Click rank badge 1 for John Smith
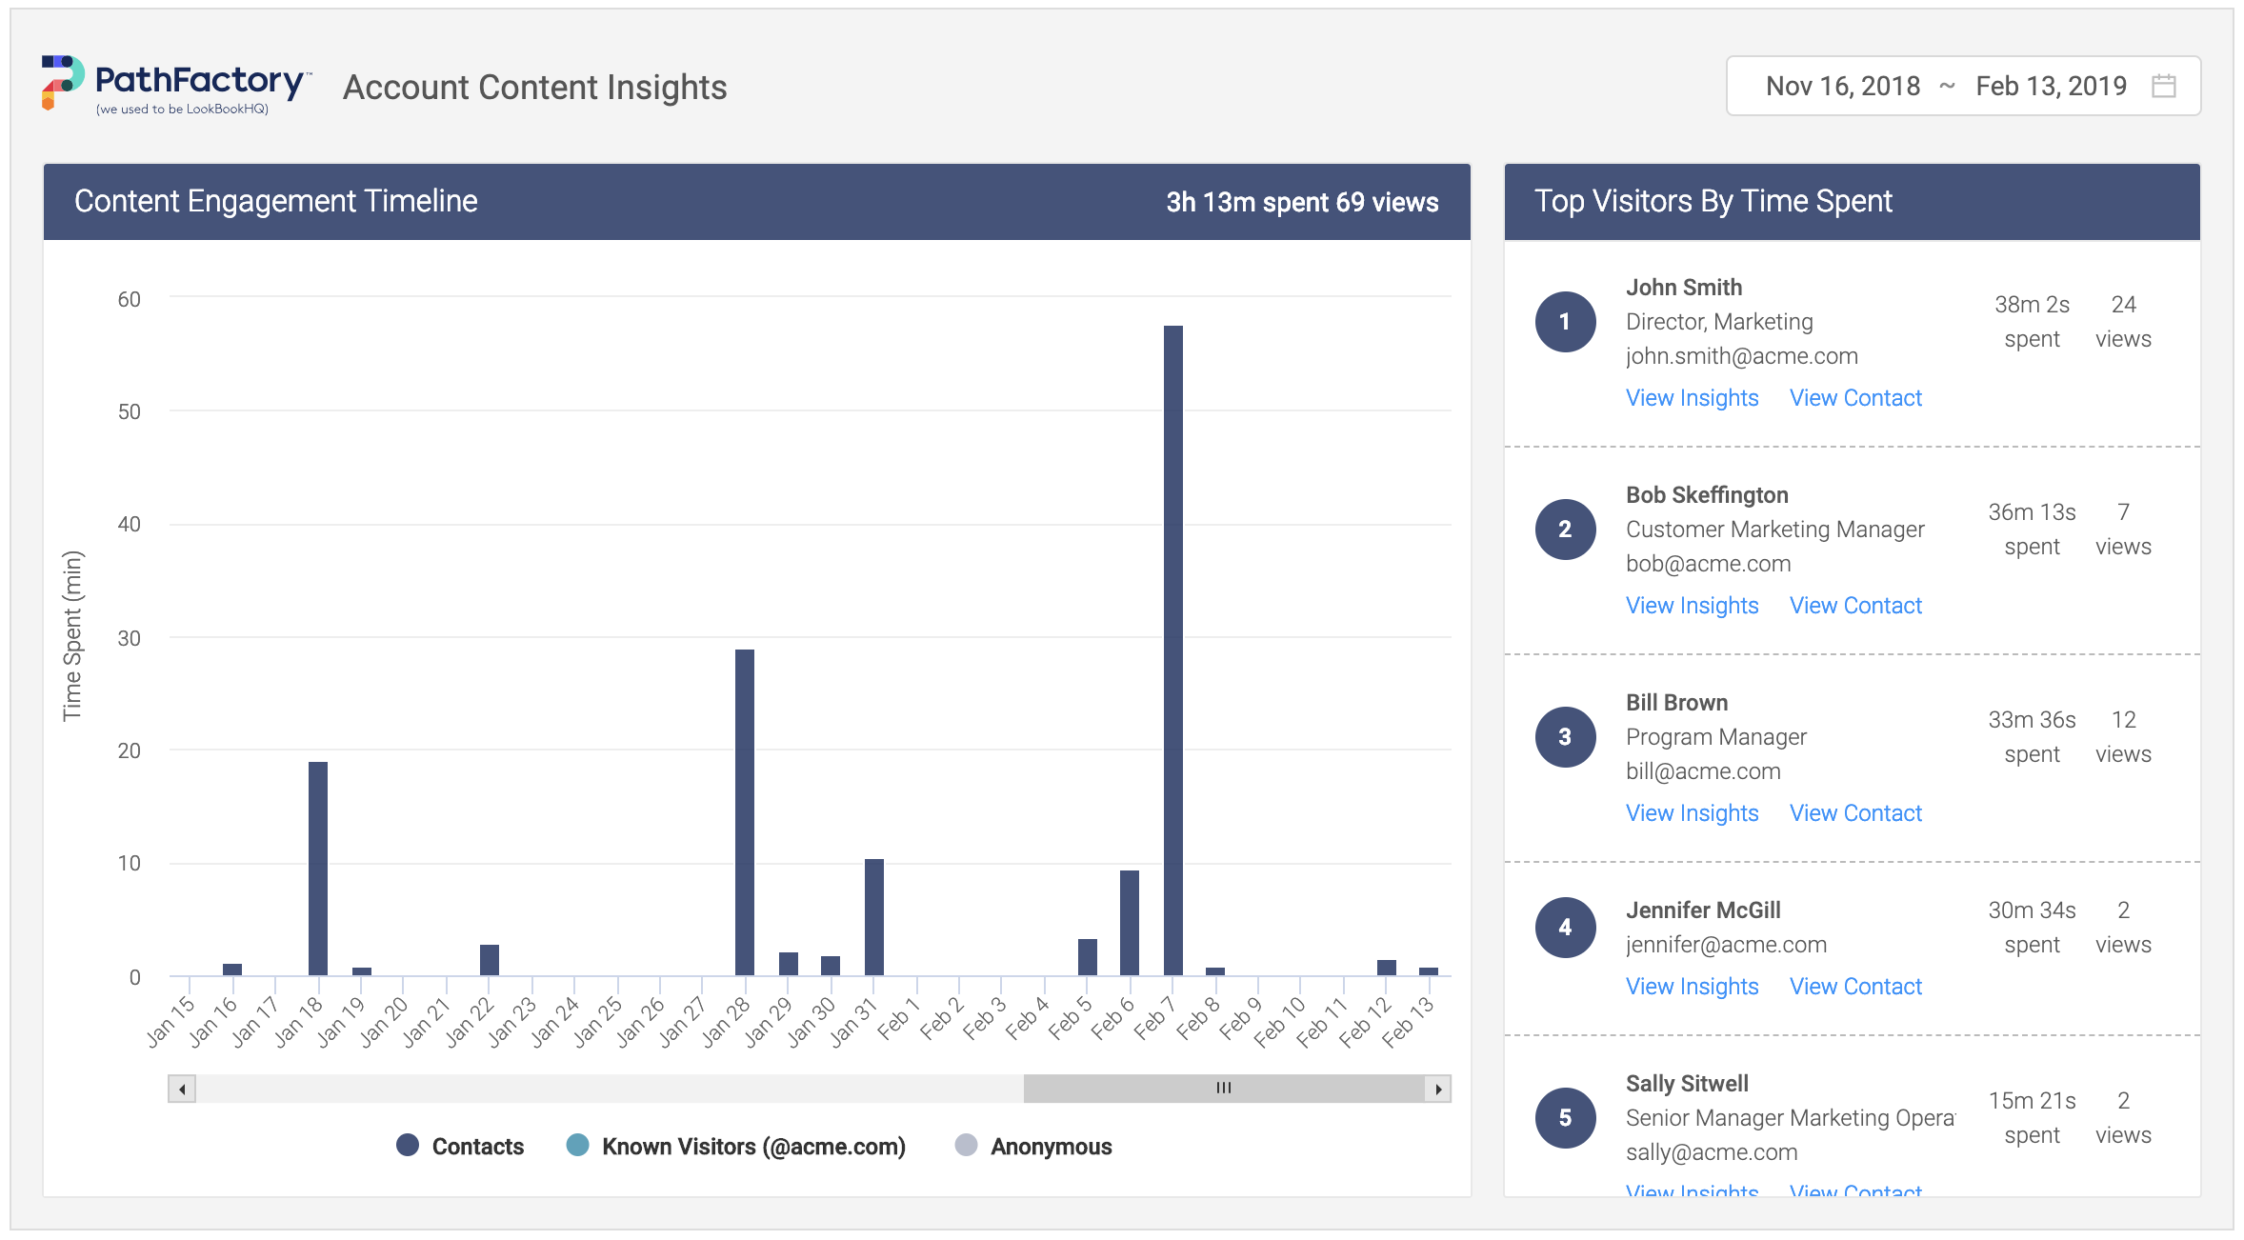This screenshot has height=1240, width=2244. click(x=1565, y=322)
